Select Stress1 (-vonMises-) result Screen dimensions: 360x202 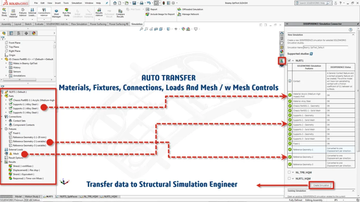pyautogui.click(x=23, y=166)
